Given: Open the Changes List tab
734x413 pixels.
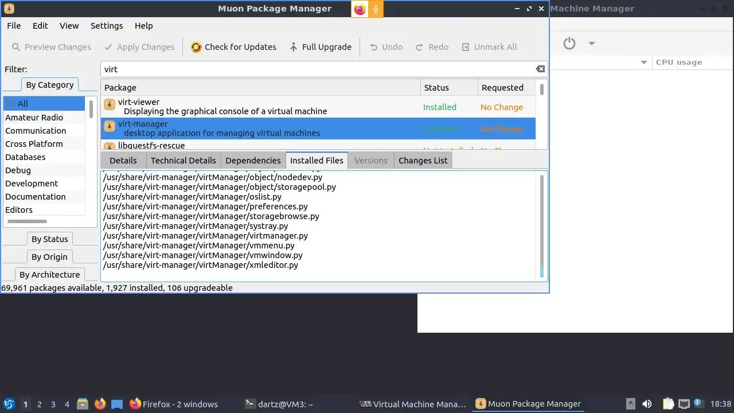Looking at the screenshot, I should pyautogui.click(x=423, y=161).
